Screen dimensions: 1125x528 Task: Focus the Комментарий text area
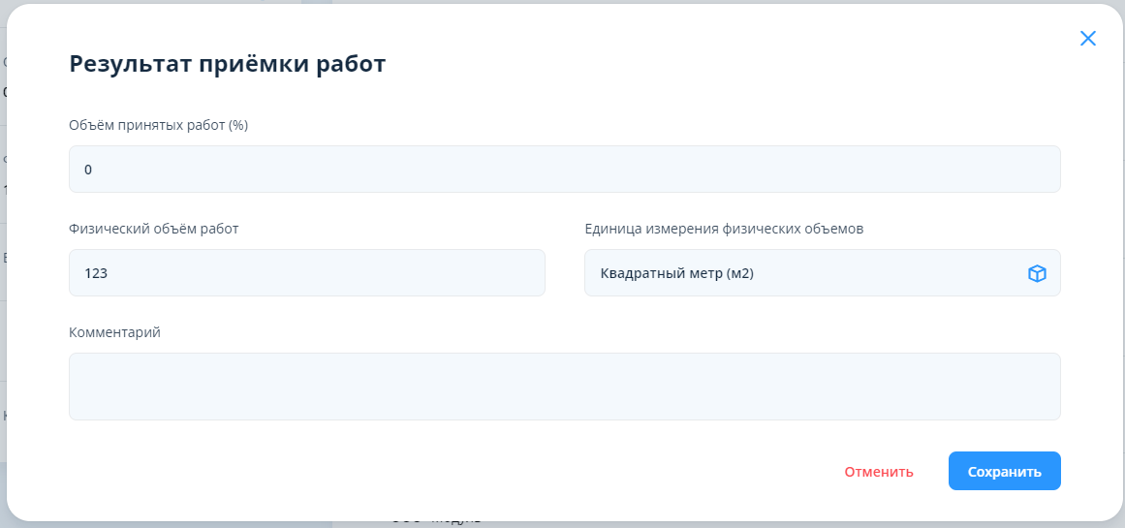tap(564, 386)
